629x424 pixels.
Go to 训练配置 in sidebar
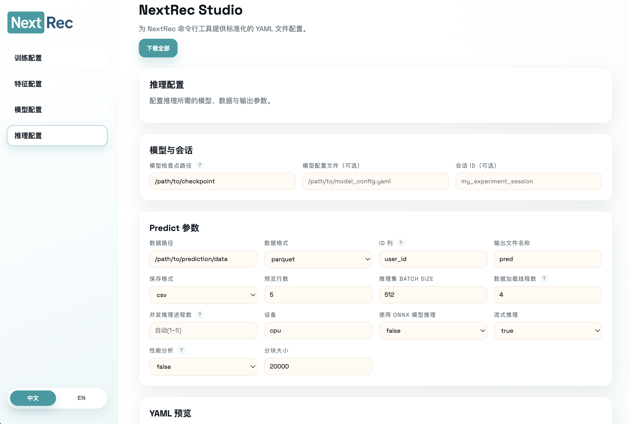click(57, 58)
